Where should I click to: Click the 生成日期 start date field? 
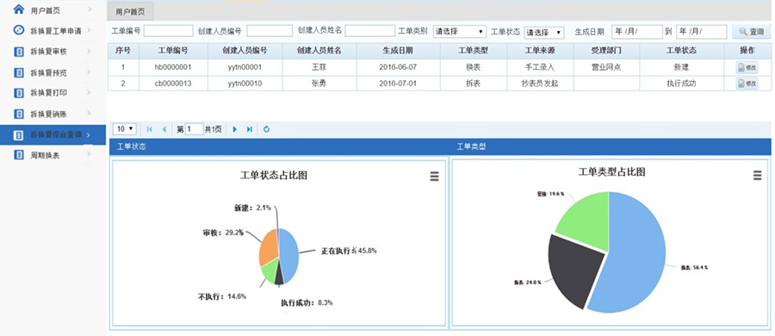[636, 32]
